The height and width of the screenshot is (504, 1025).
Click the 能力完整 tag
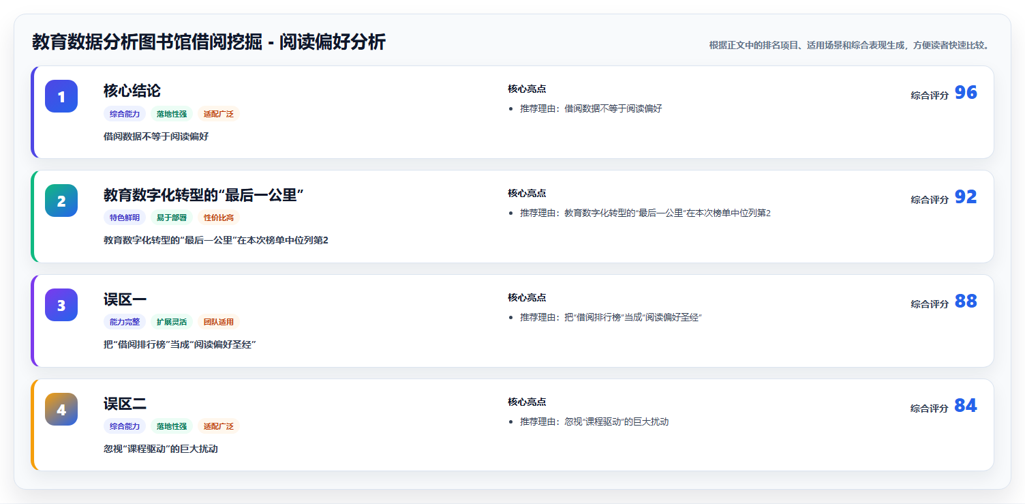125,323
